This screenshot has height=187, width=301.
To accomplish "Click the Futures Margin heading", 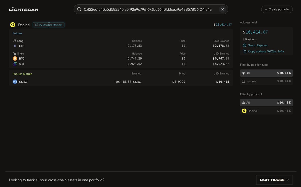I will [22, 74].
